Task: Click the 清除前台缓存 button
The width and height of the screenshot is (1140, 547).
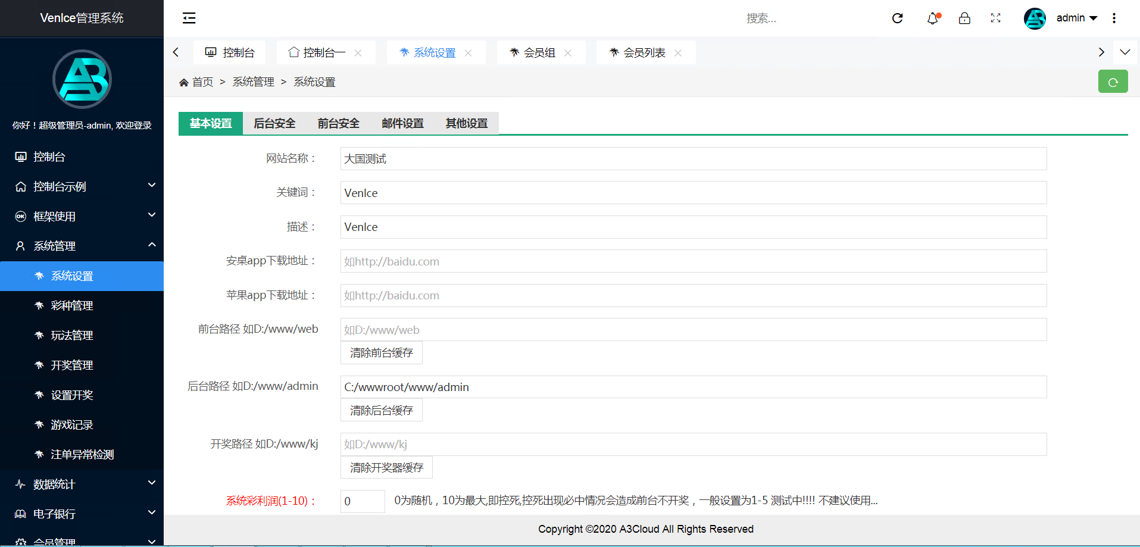Action: [381, 353]
